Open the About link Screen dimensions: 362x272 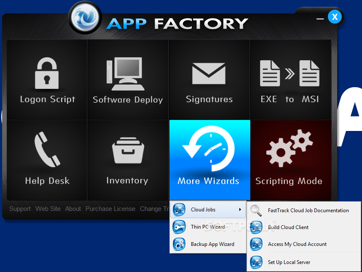pyautogui.click(x=73, y=209)
